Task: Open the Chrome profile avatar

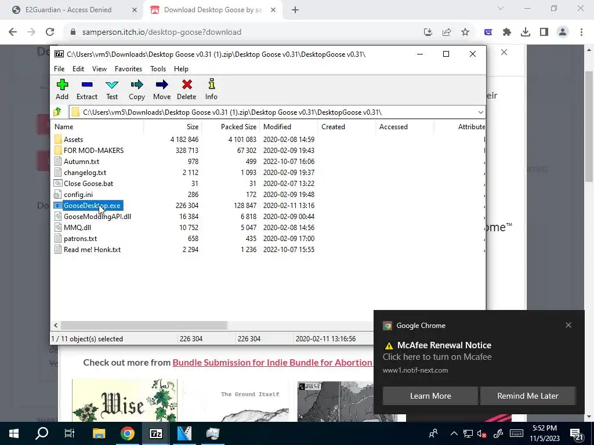Action: 563,32
